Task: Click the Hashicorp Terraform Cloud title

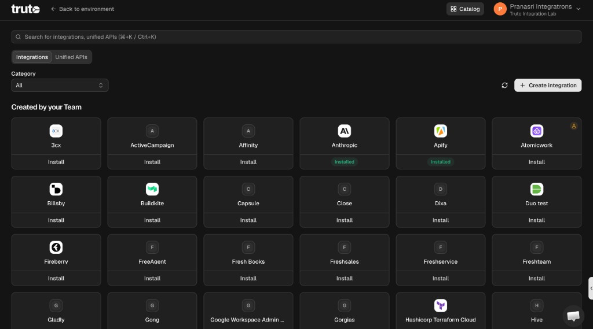Action: pyautogui.click(x=440, y=320)
